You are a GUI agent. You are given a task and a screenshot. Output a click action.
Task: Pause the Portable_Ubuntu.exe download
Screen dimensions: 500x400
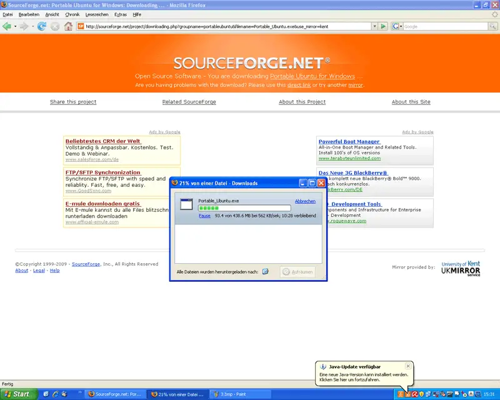click(204, 216)
